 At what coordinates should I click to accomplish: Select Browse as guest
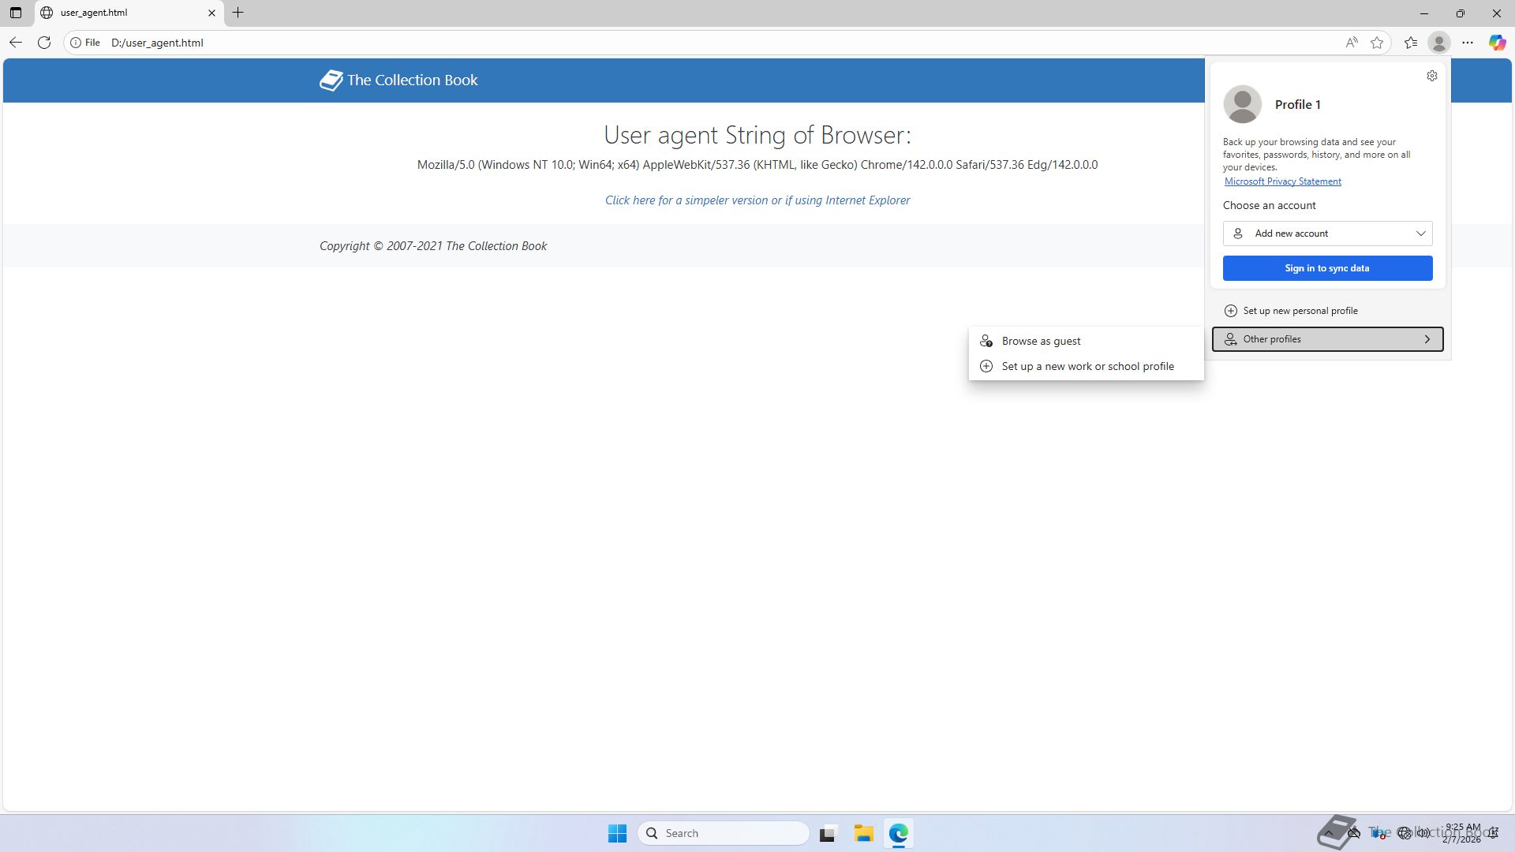pos(1041,341)
